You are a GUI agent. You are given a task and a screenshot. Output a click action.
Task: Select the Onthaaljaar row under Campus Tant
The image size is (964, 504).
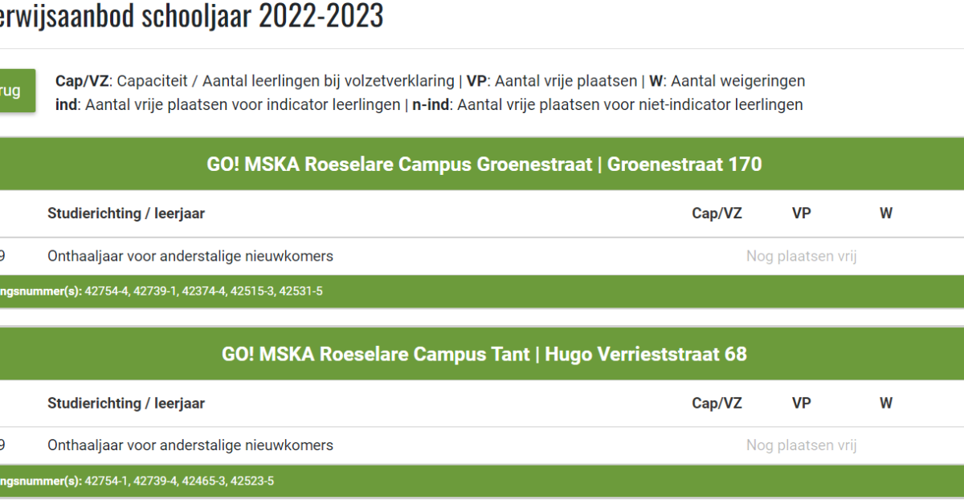(x=190, y=445)
